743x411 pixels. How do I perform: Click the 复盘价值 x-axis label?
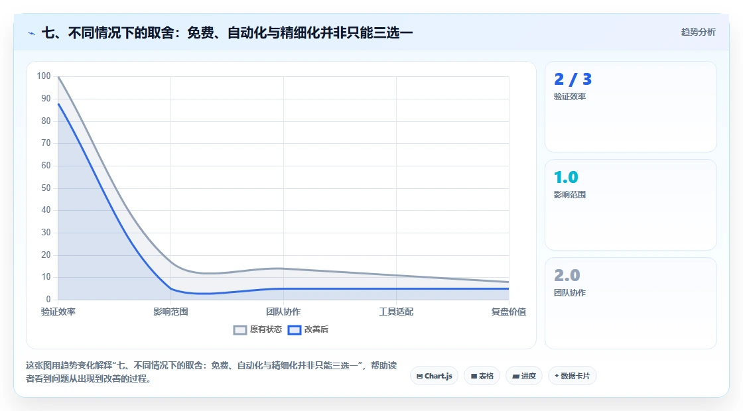[x=508, y=312]
